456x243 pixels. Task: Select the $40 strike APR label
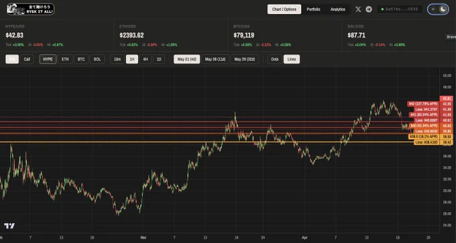[x=424, y=126]
